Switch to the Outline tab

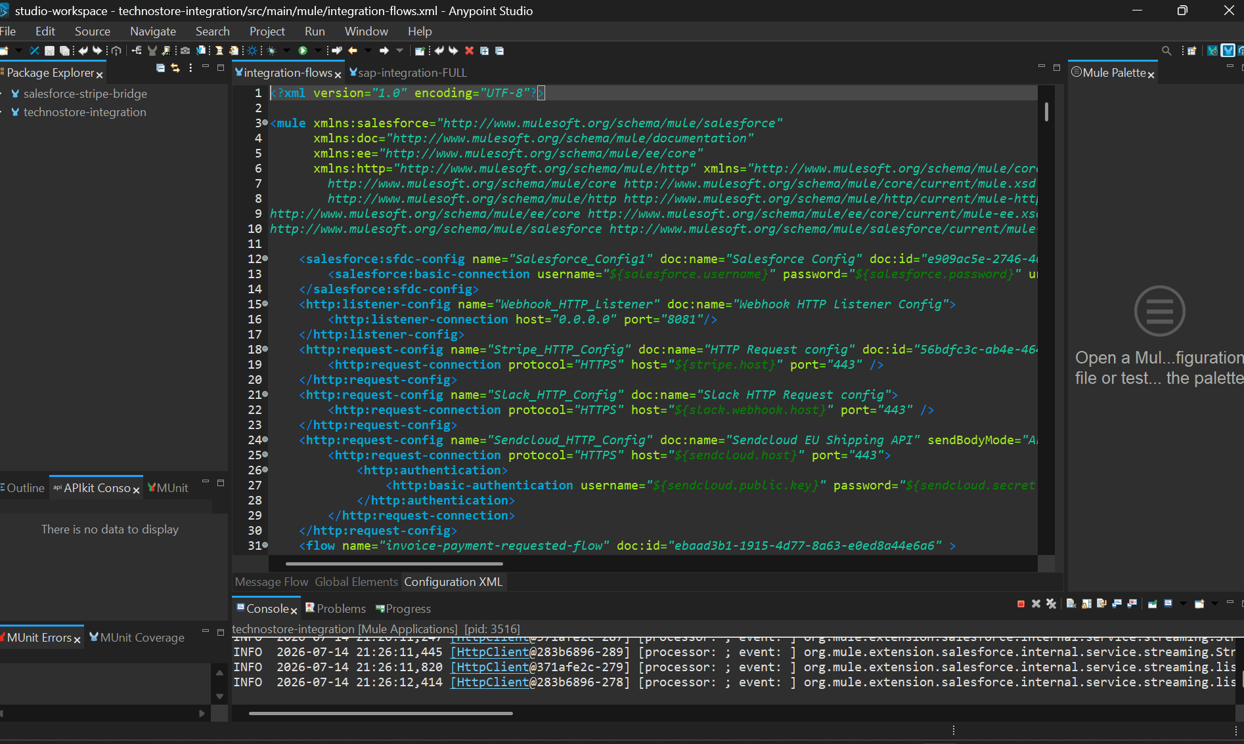click(x=23, y=488)
